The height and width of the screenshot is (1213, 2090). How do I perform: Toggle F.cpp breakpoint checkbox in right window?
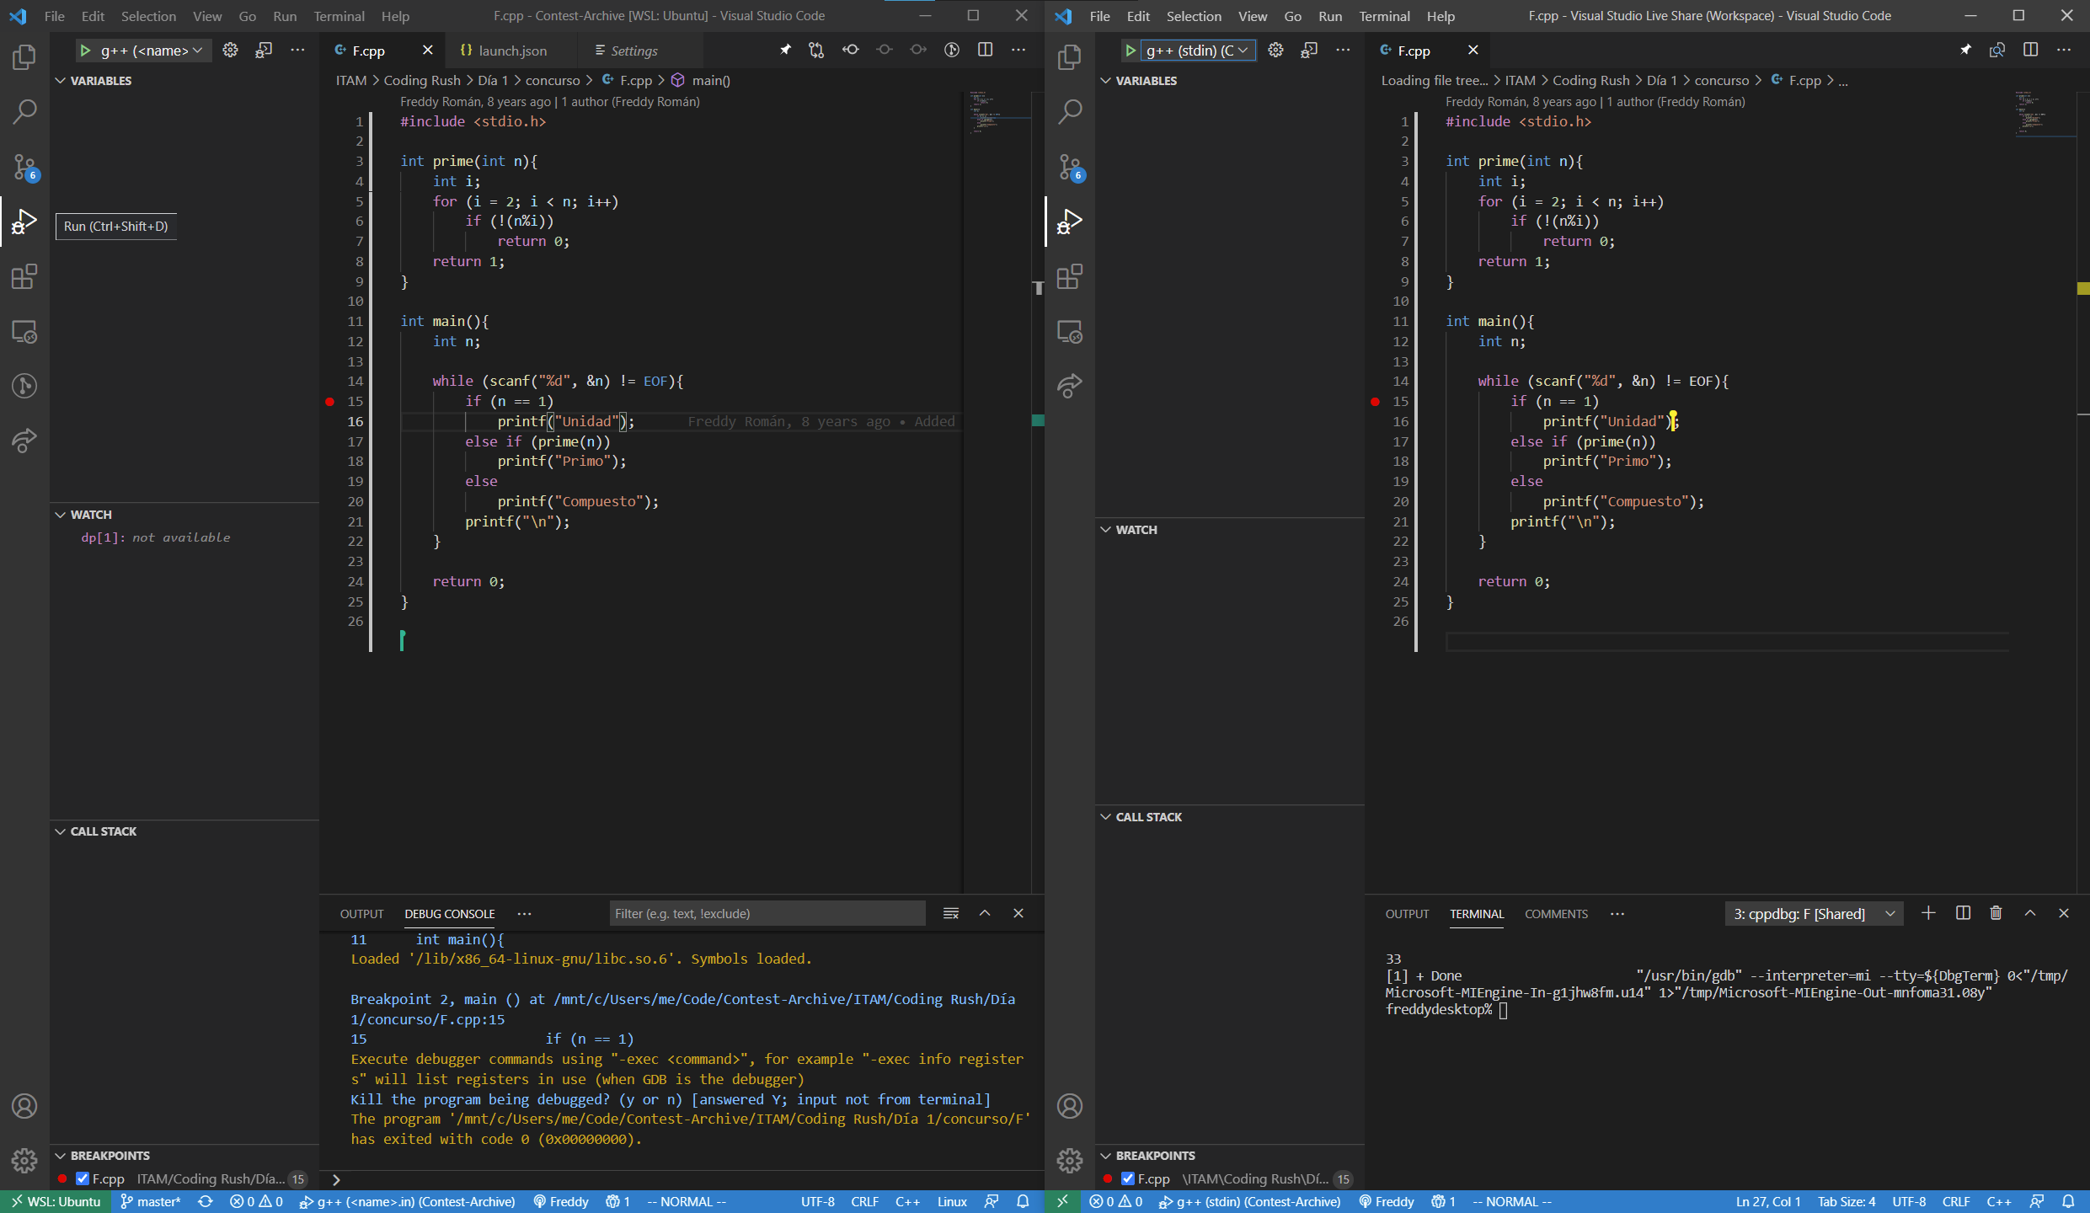(x=1128, y=1178)
